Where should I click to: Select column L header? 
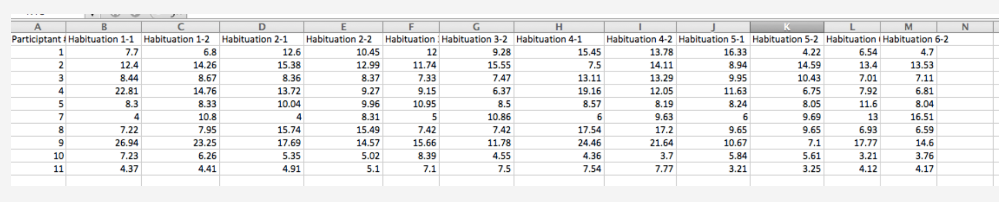[852, 27]
